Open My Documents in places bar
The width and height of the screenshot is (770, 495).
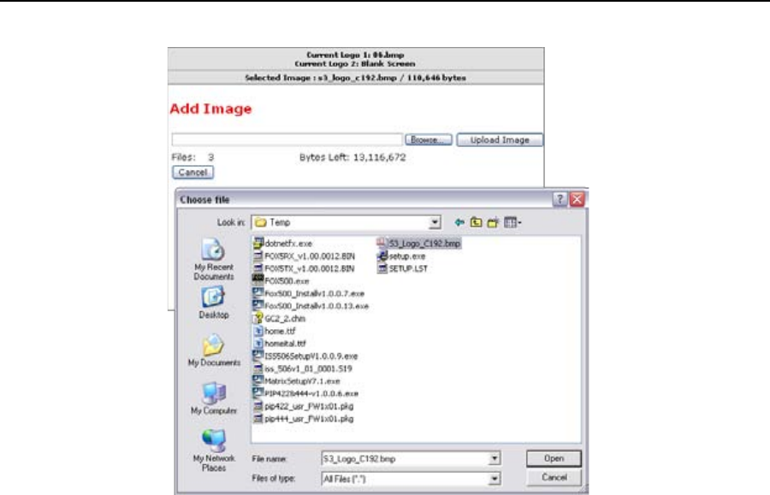click(x=214, y=351)
